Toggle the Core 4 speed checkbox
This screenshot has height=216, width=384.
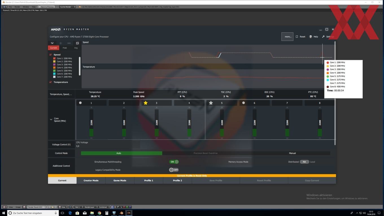click(x=54, y=67)
